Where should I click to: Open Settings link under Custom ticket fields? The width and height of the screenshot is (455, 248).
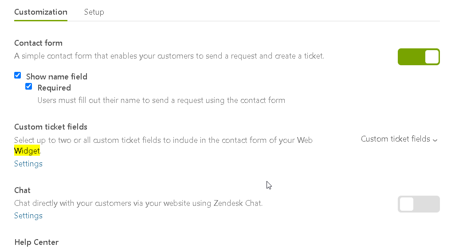[x=28, y=164]
